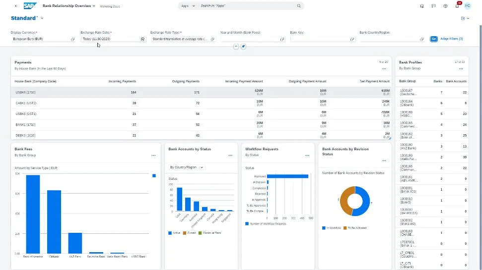This screenshot has width=482, height=270.
Task: Pin the filter header bar
Action: point(243,47)
